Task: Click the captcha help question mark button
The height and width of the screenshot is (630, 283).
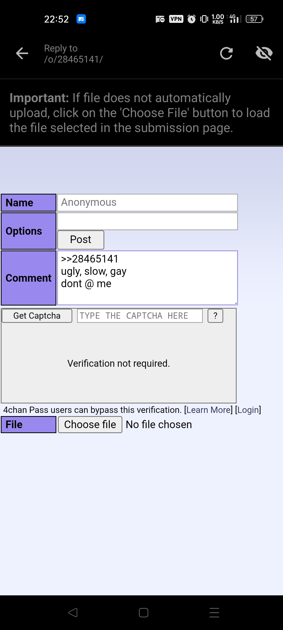Action: (215, 316)
